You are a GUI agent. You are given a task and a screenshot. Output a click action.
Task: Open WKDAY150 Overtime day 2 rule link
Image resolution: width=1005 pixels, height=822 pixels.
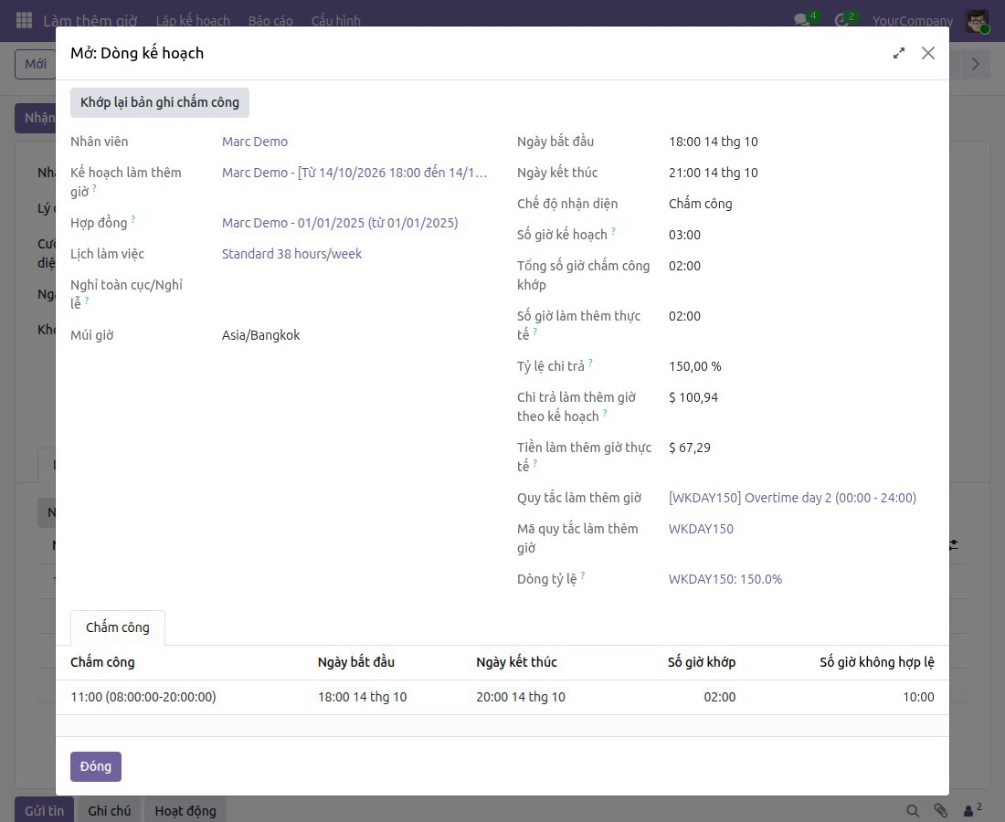pyautogui.click(x=792, y=498)
